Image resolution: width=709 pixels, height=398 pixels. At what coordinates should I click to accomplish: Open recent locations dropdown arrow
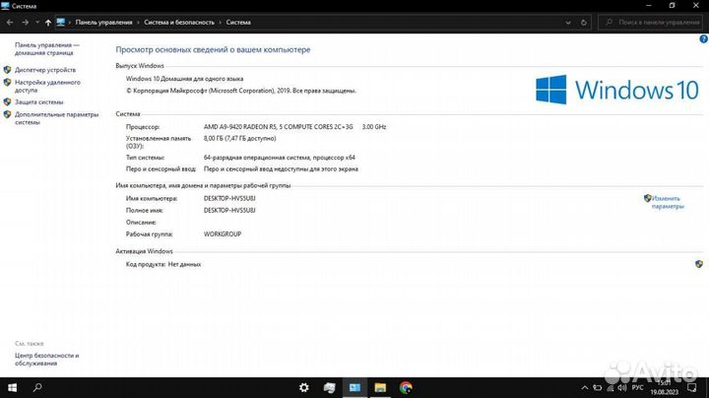[x=37, y=22]
